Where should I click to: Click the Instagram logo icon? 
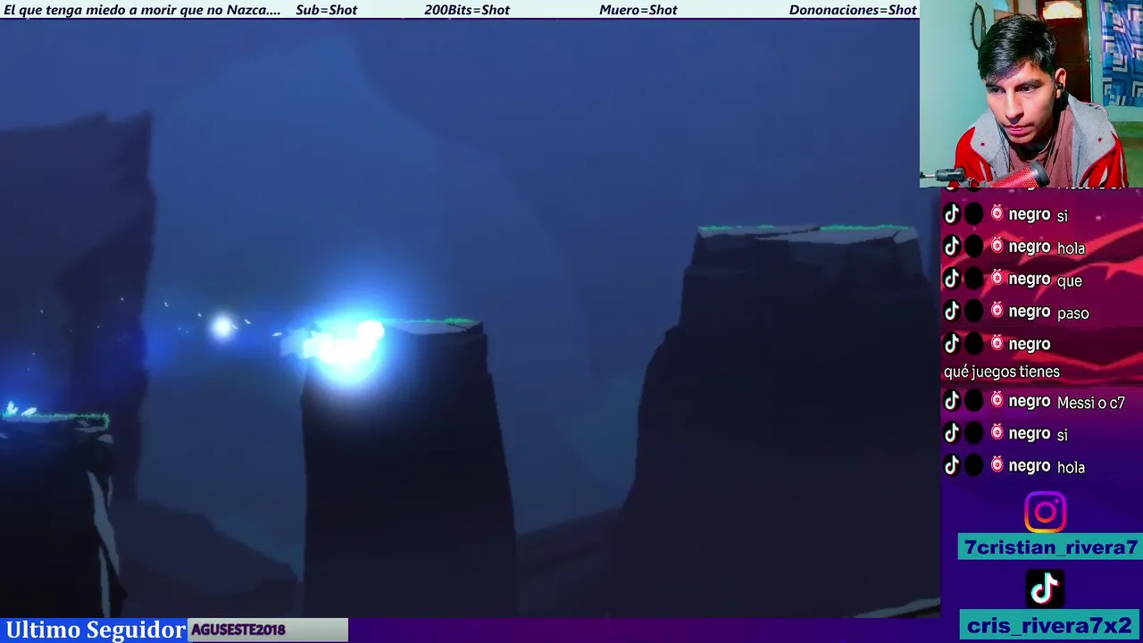click(1045, 512)
